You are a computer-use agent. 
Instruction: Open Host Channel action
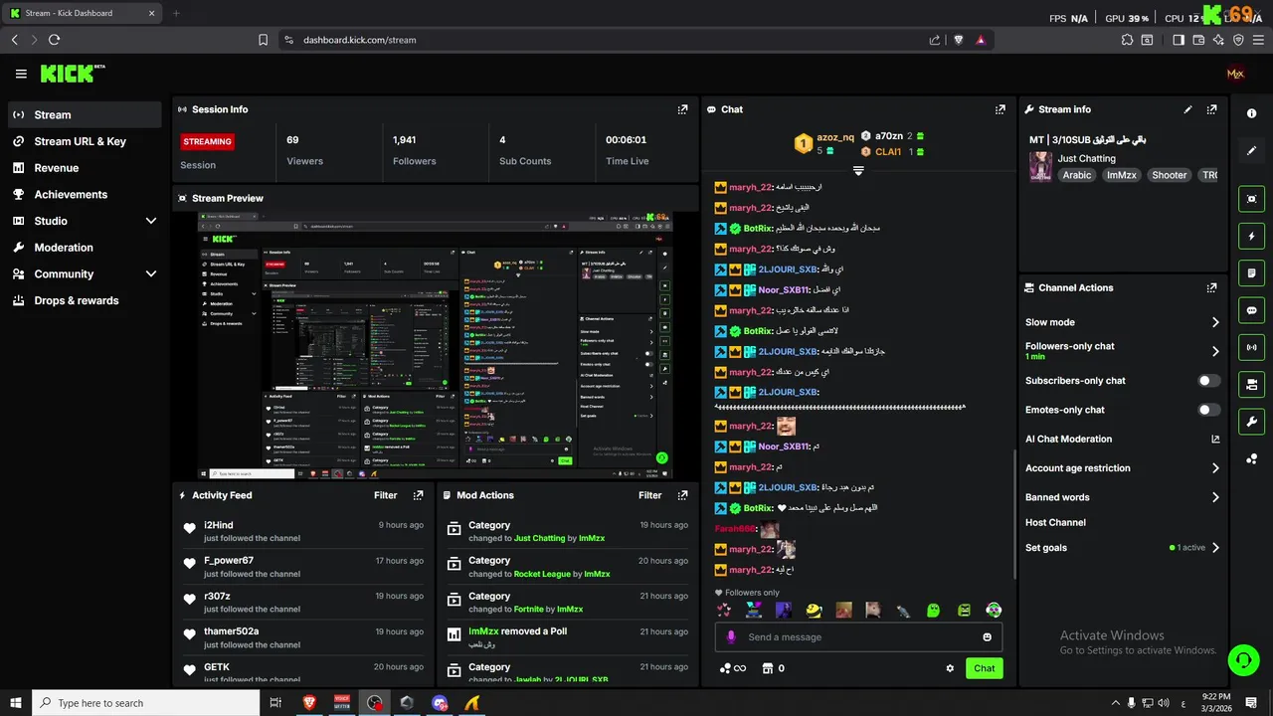(1055, 522)
